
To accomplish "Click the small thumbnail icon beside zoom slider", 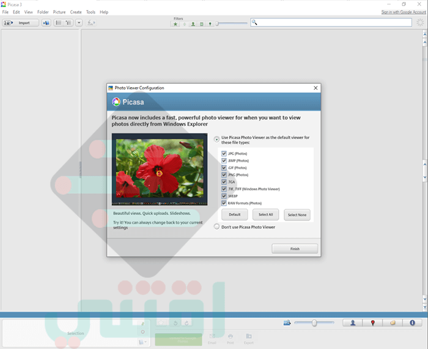I will tap(287, 323).
